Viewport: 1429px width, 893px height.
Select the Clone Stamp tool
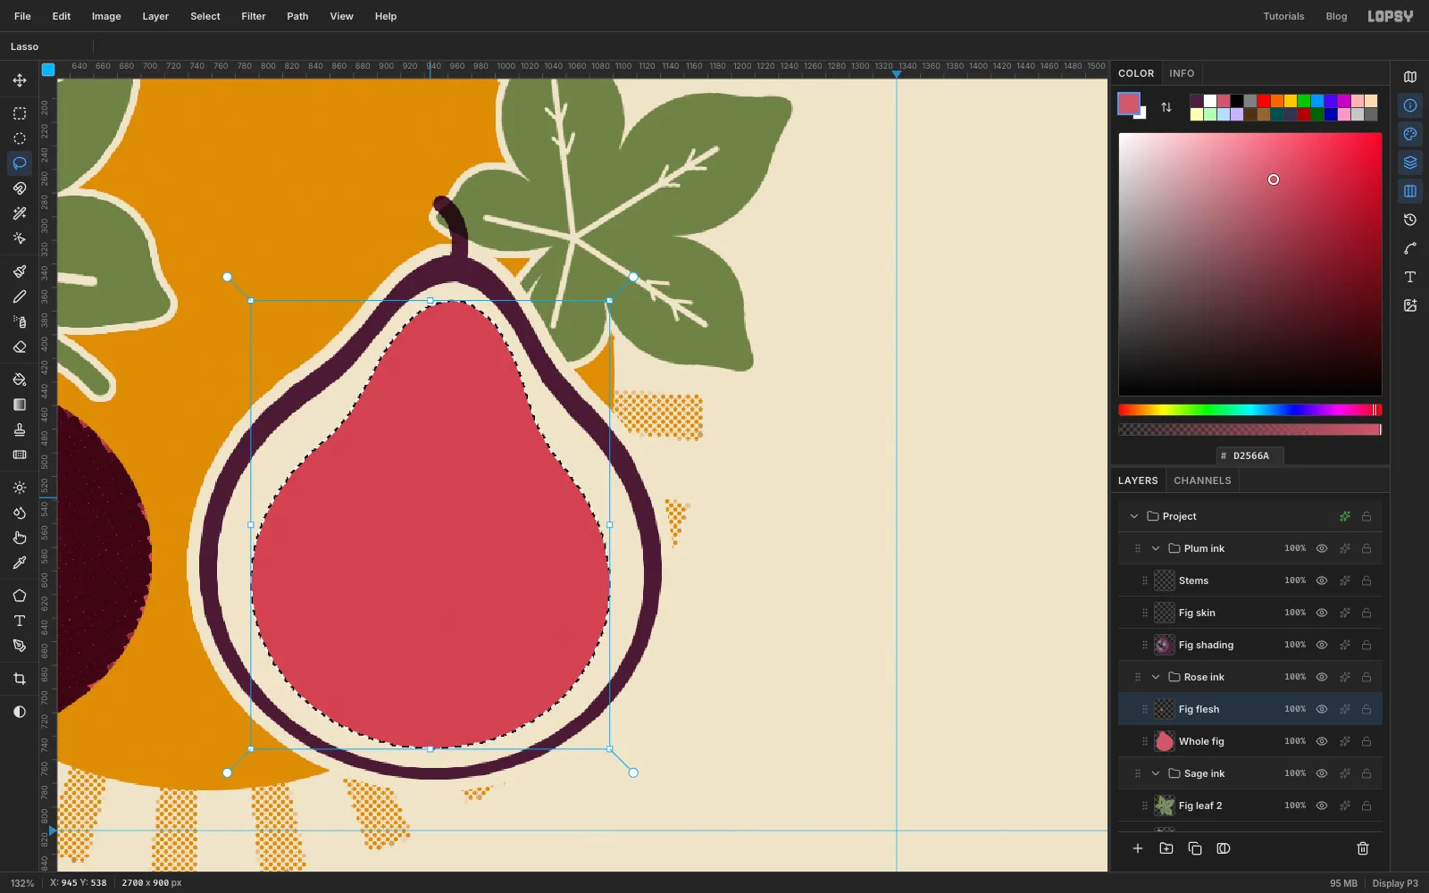tap(20, 430)
